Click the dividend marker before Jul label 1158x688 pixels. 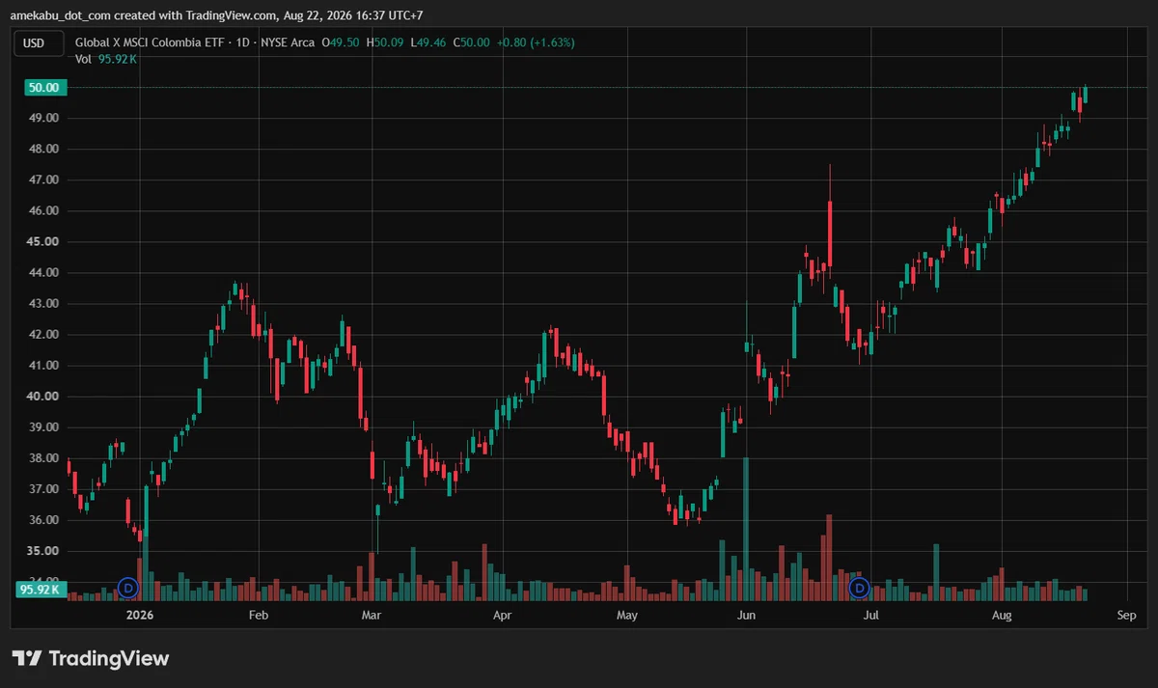(x=859, y=587)
